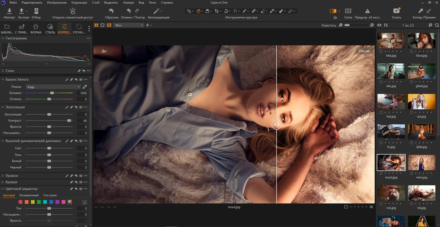Open the white balance mode dropdown (Кадр)
The image size is (440, 227).
53,87
